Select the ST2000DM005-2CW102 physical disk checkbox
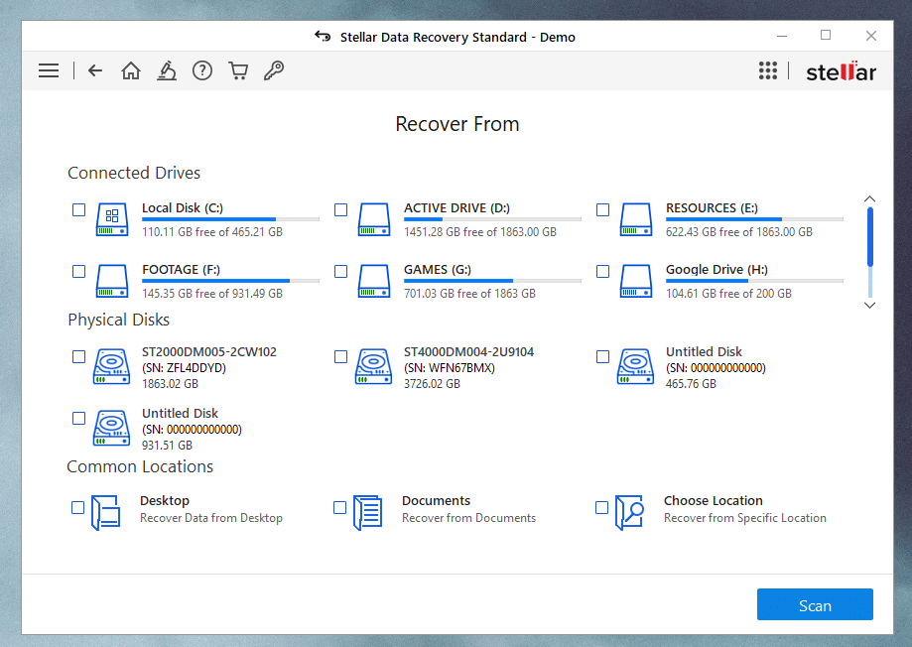 point(79,356)
